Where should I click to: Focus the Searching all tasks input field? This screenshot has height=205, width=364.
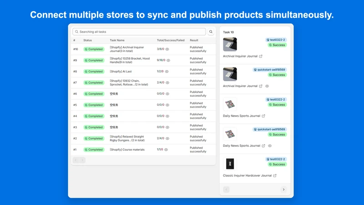139,31
